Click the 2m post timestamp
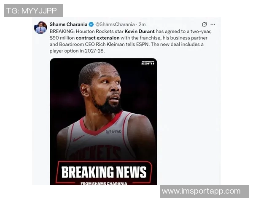The image size is (253, 202). 142,24
